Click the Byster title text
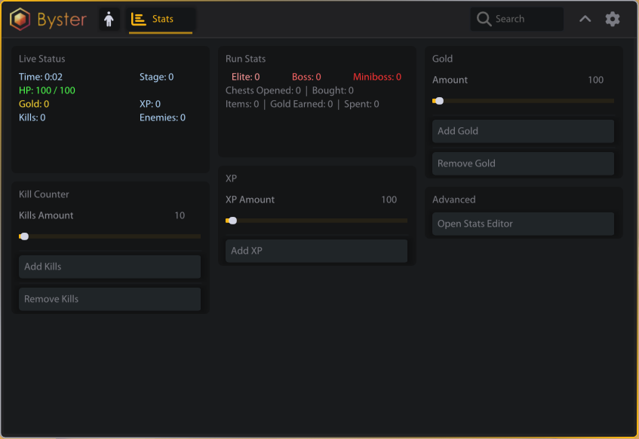The image size is (639, 439). [x=62, y=20]
